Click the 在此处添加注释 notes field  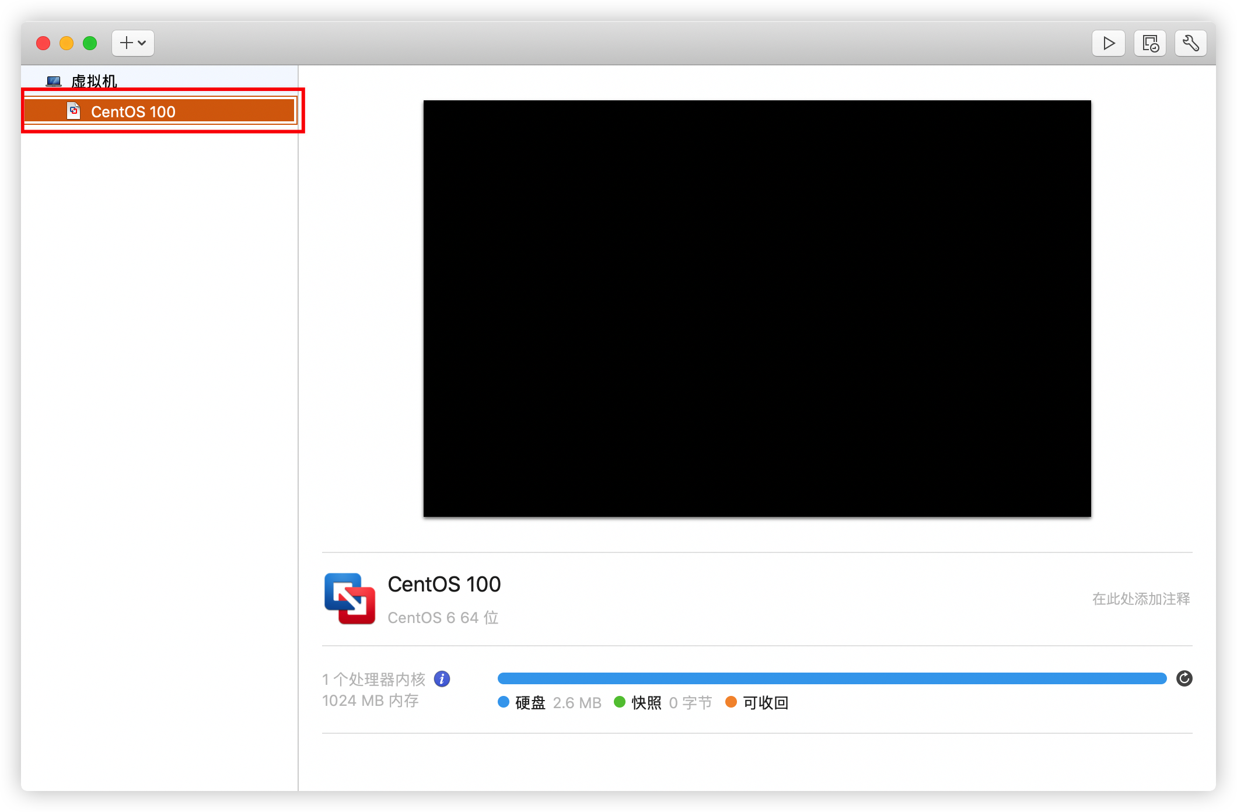[x=1141, y=599]
